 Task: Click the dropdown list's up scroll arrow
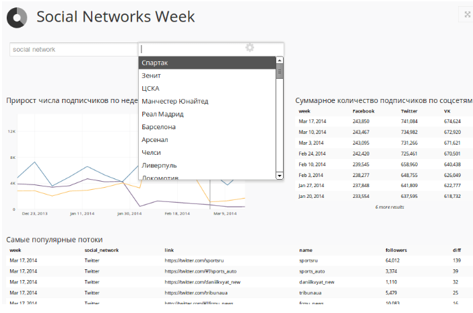click(x=280, y=61)
